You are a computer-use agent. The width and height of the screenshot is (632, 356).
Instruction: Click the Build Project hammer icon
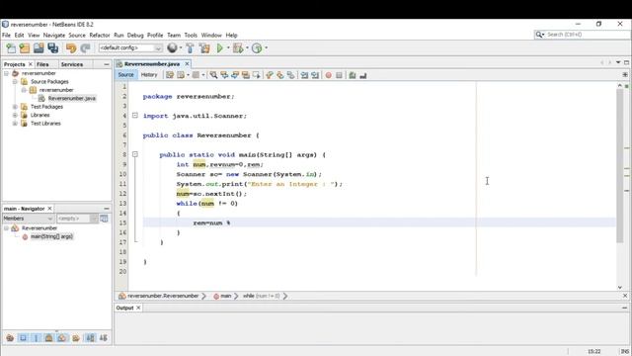pos(190,48)
